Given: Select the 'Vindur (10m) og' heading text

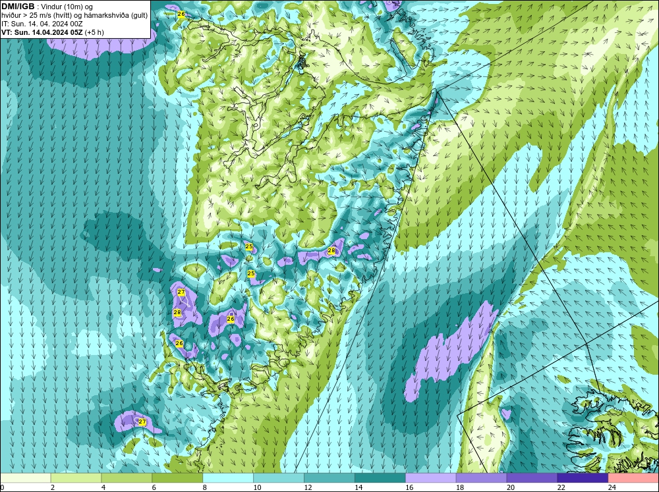Looking at the screenshot, I should 68,7.
